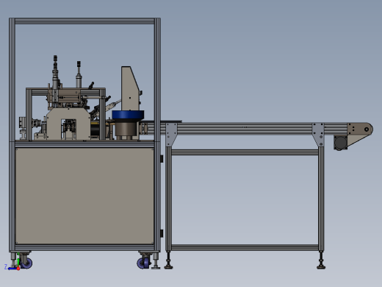Select the tallest pneumatic cylinder on the press
The width and height of the screenshot is (382, 287).
click(x=55, y=71)
